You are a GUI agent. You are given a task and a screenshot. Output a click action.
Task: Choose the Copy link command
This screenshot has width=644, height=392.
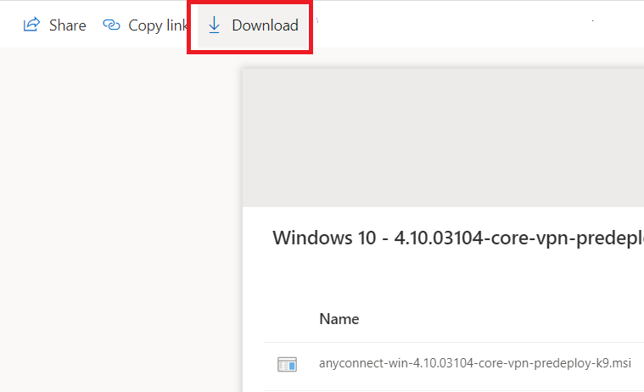click(x=146, y=25)
